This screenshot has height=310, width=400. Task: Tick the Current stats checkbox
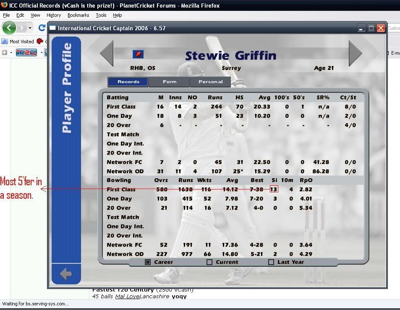209,262
